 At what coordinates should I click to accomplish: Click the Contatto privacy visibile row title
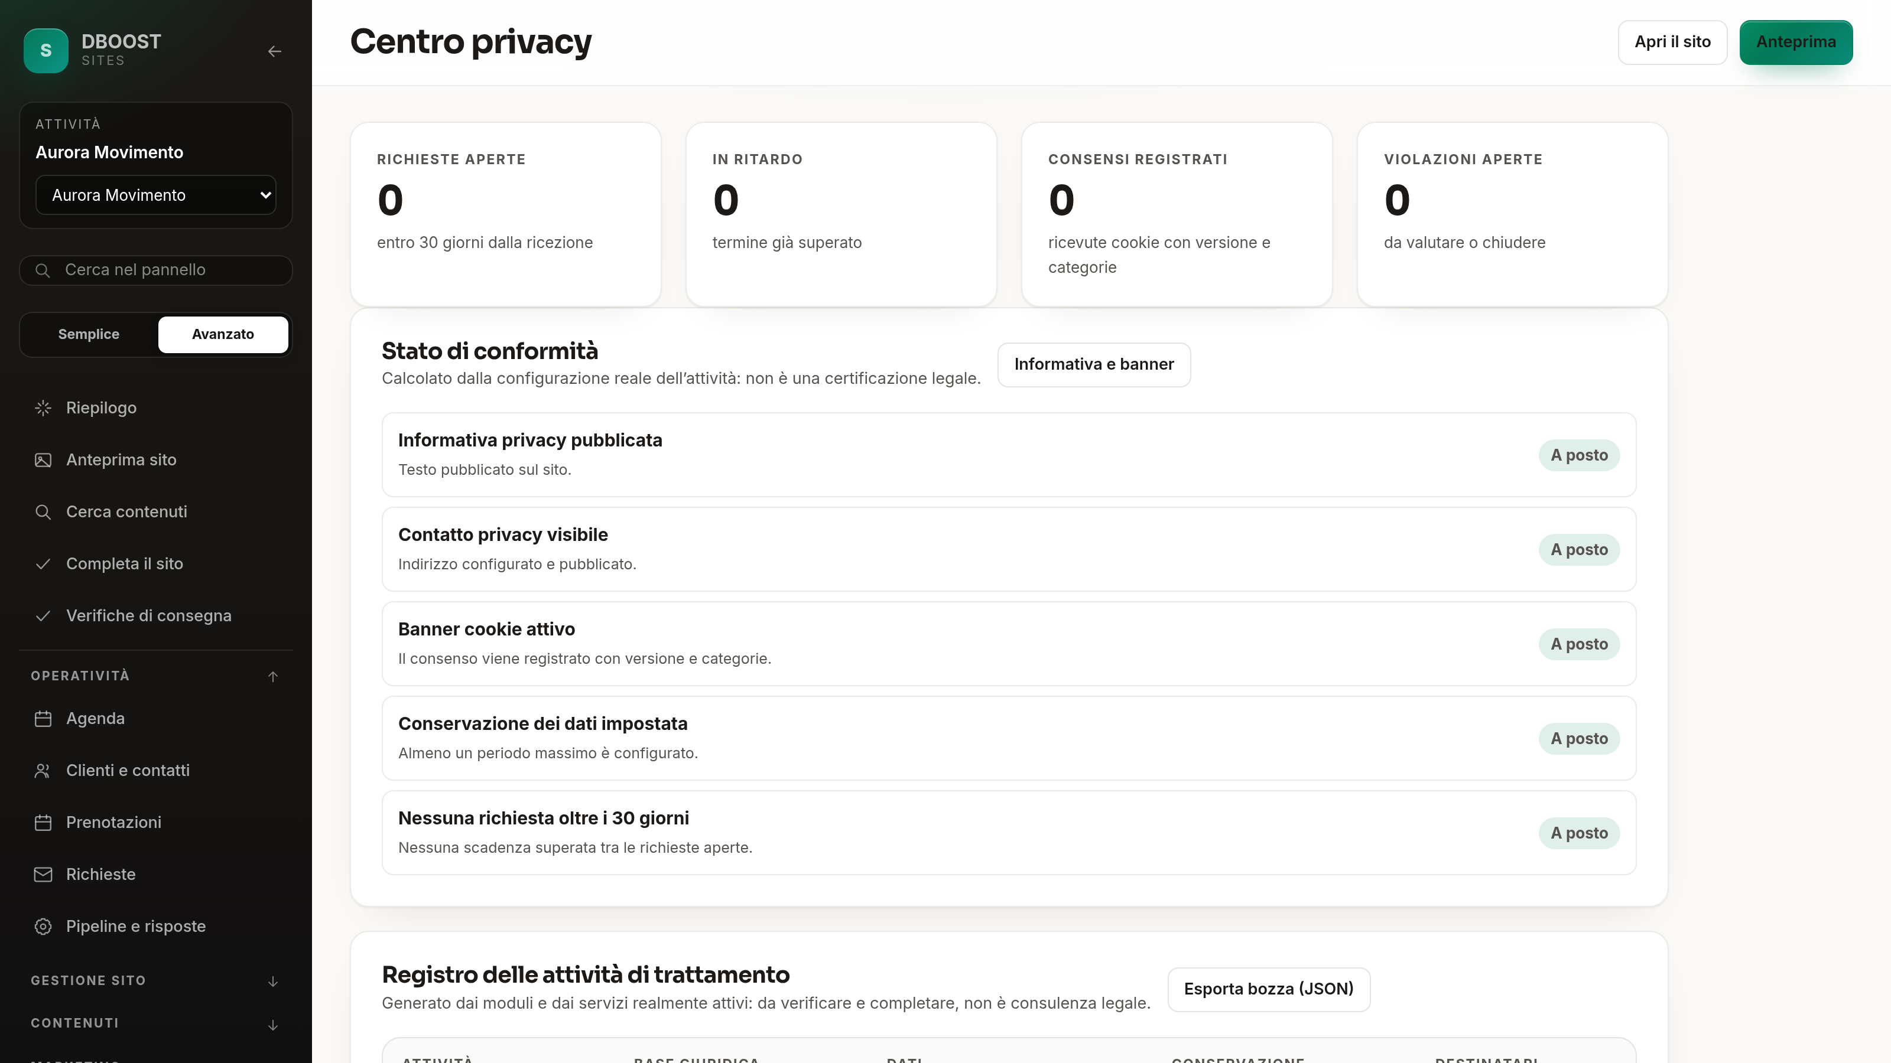click(503, 535)
